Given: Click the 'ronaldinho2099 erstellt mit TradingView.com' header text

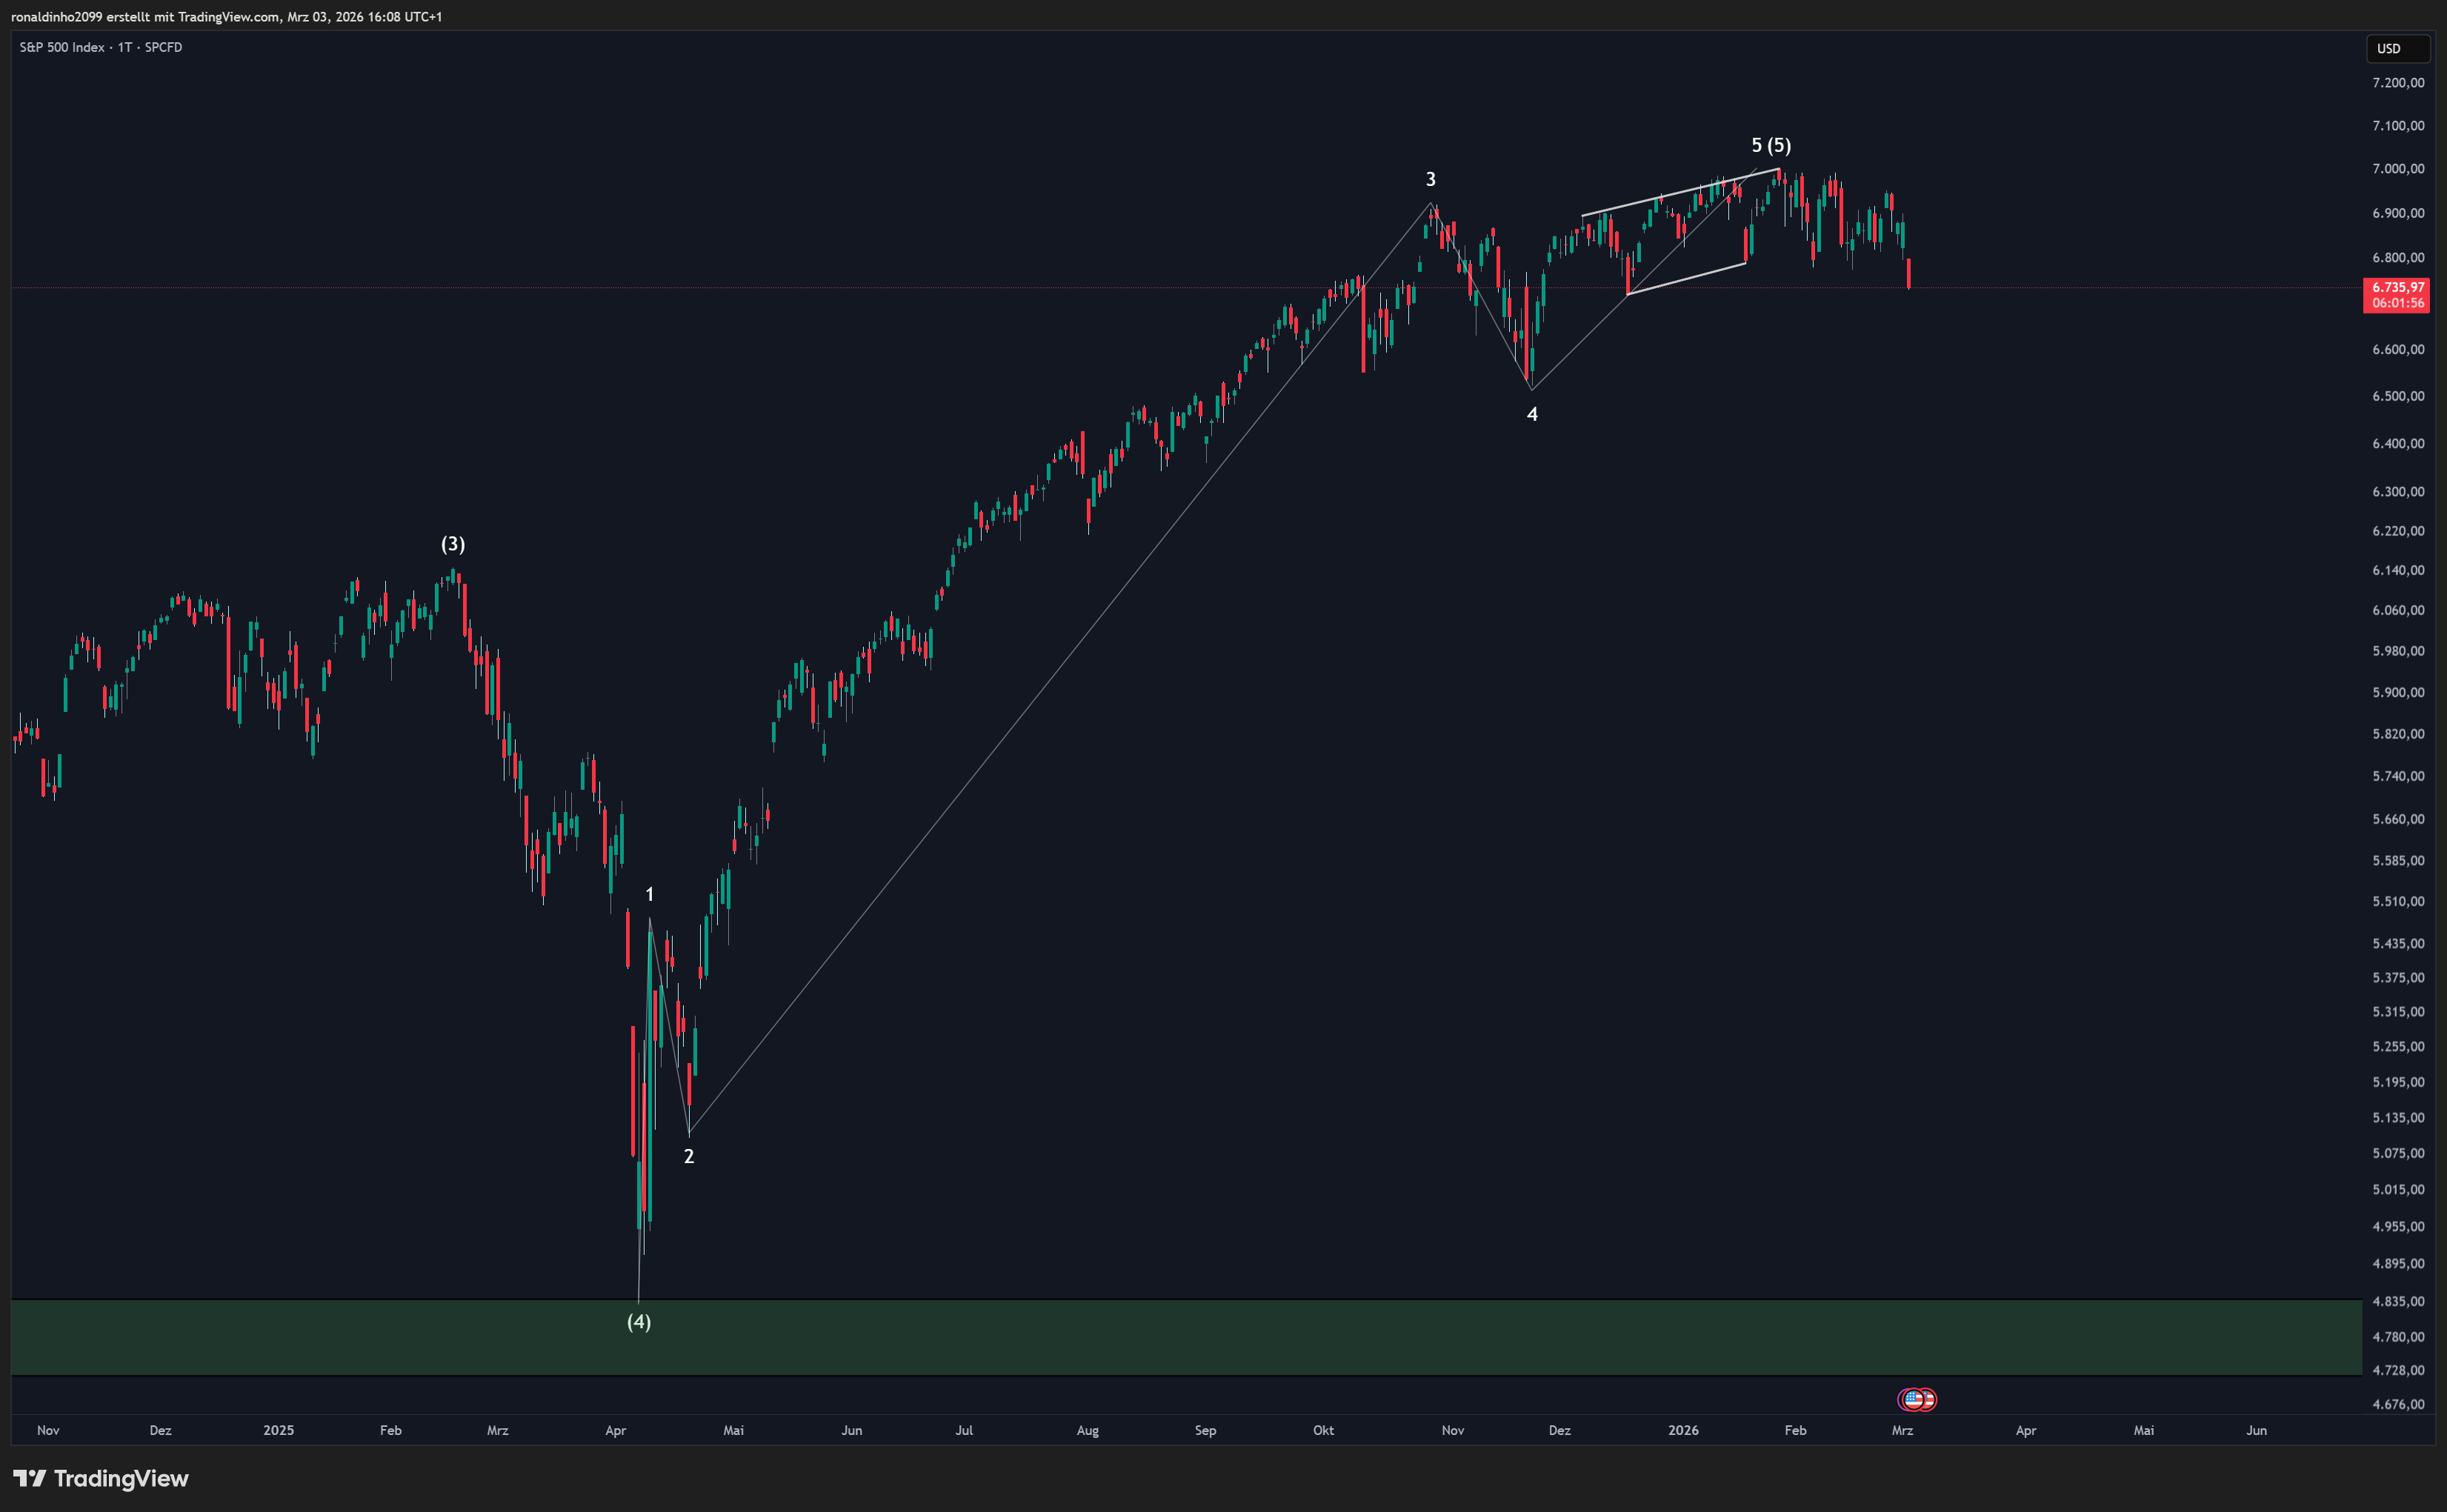Looking at the screenshot, I should pos(145,17).
